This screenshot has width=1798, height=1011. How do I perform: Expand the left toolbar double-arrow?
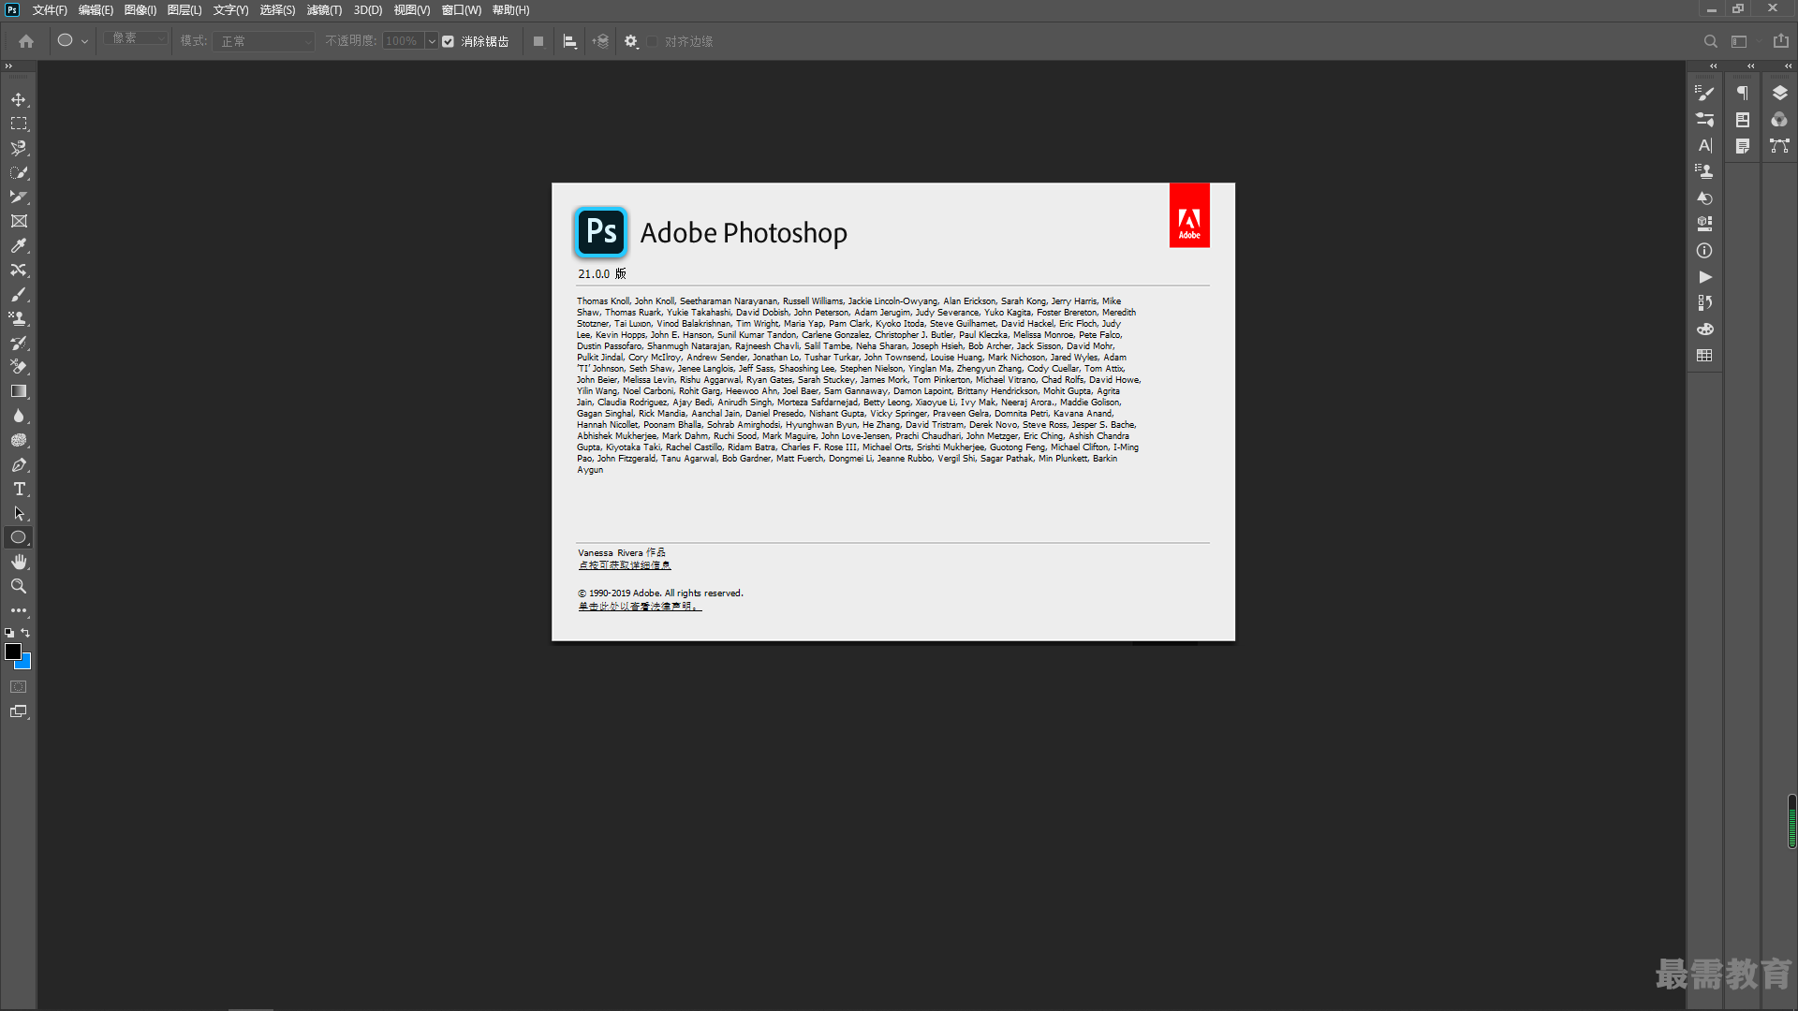8,66
